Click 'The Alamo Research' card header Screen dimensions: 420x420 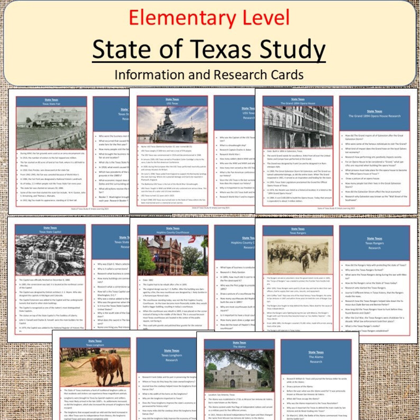(316, 357)
